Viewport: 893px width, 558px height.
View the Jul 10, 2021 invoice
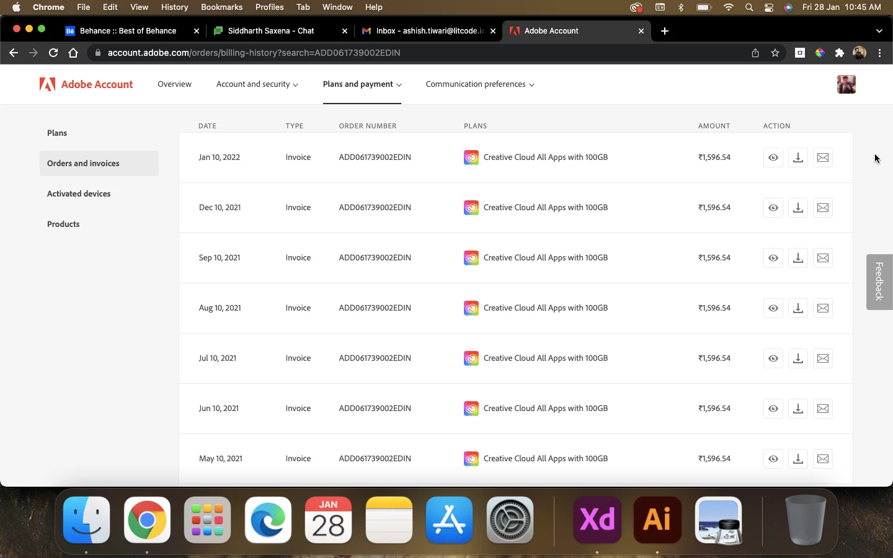773,358
